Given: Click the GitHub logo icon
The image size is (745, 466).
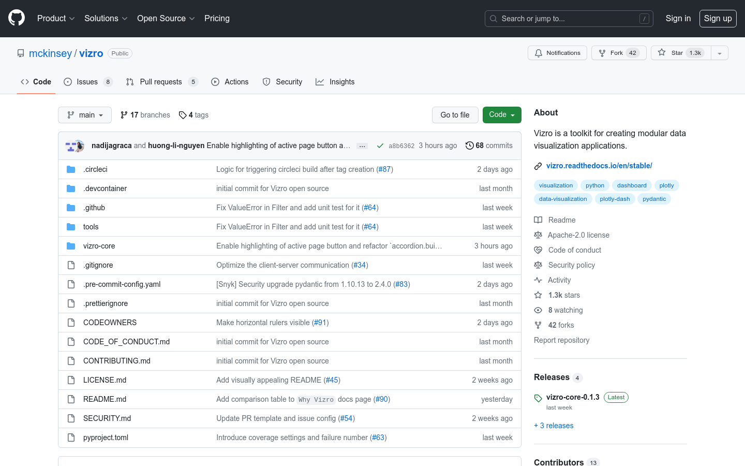Looking at the screenshot, I should [17, 18].
